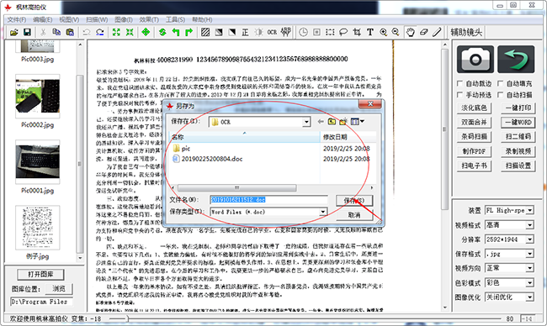The image size is (547, 326).
Task: Click the clock timer icon
Action: (304, 33)
